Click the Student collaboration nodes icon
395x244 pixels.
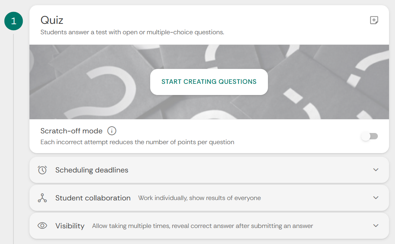pos(42,198)
